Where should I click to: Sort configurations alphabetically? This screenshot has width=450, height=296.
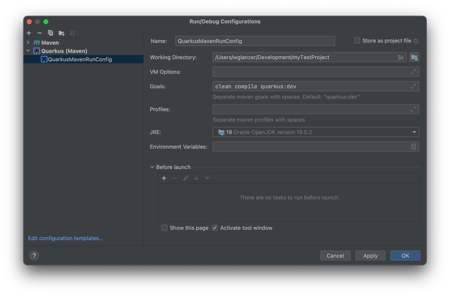point(72,33)
